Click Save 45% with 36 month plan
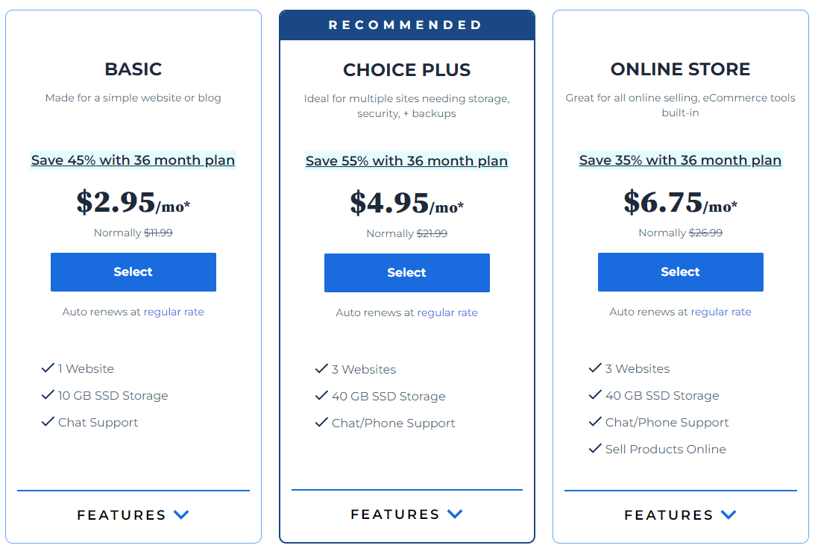 point(133,160)
